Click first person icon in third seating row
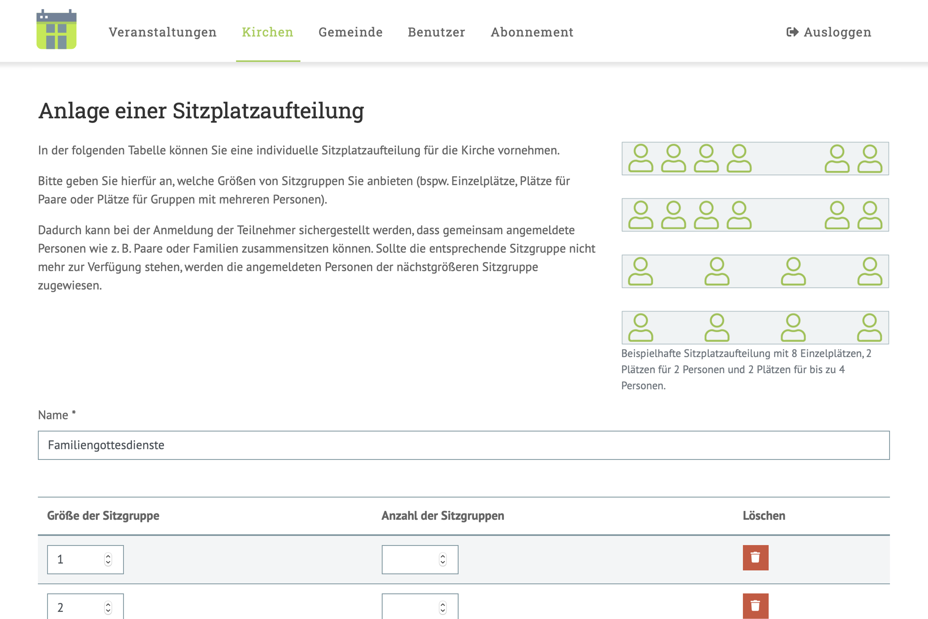 coord(640,271)
